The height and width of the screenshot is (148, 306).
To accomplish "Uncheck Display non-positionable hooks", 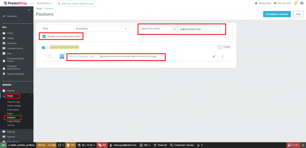I will pyautogui.click(x=44, y=36).
